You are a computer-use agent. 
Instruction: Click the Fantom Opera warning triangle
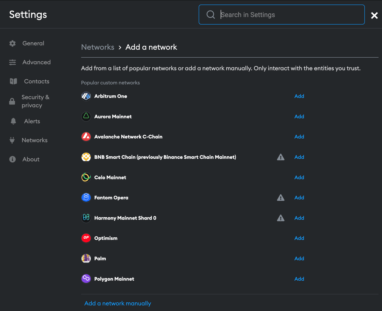click(x=280, y=198)
